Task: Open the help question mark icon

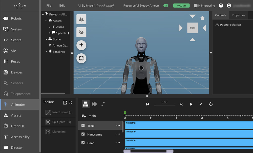Action: tap(221, 6)
